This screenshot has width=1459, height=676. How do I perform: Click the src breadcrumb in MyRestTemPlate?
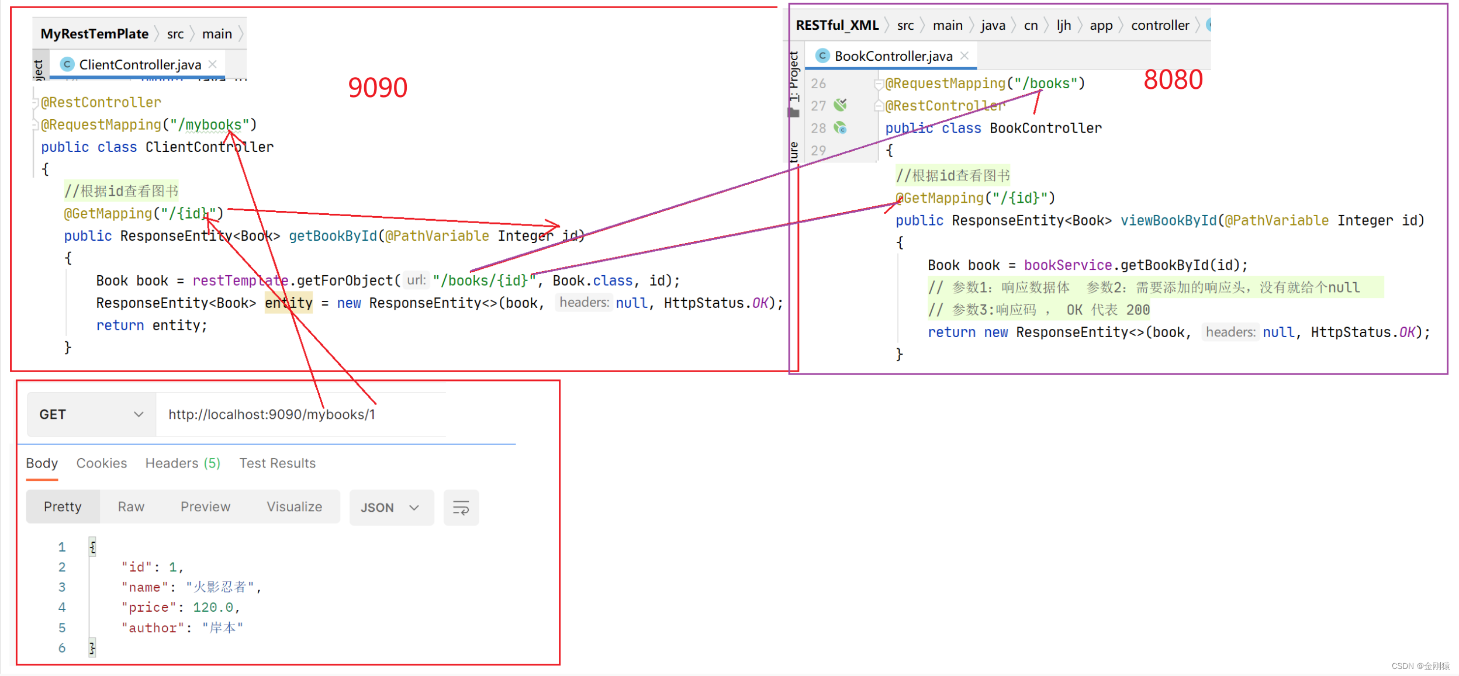(x=175, y=34)
